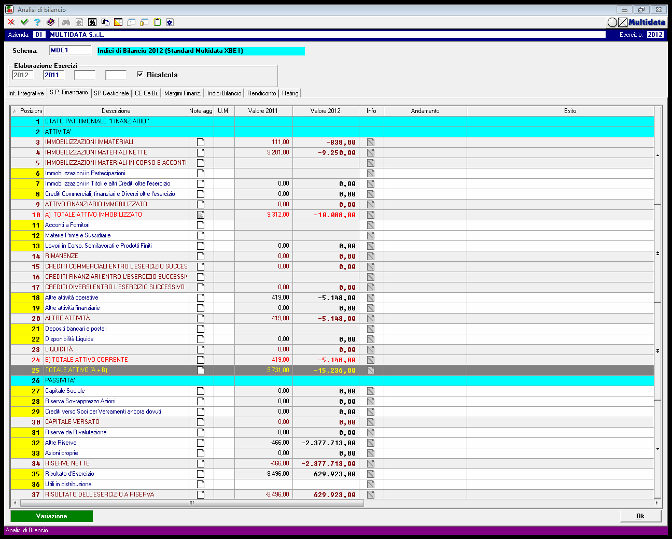Screen dimensions: 672x539
Task: Click the grayed new document asterisk icon
Action: tap(79, 22)
